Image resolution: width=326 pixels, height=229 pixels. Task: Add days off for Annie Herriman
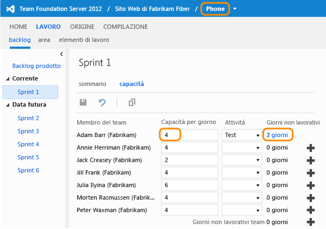(x=311, y=148)
